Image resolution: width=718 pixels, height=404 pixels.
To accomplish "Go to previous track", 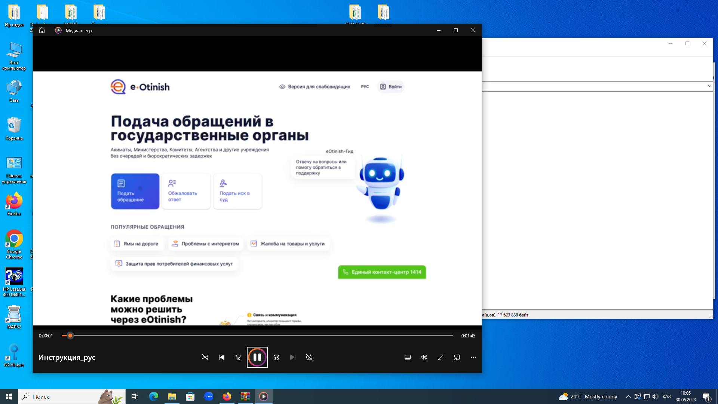I will tap(222, 357).
